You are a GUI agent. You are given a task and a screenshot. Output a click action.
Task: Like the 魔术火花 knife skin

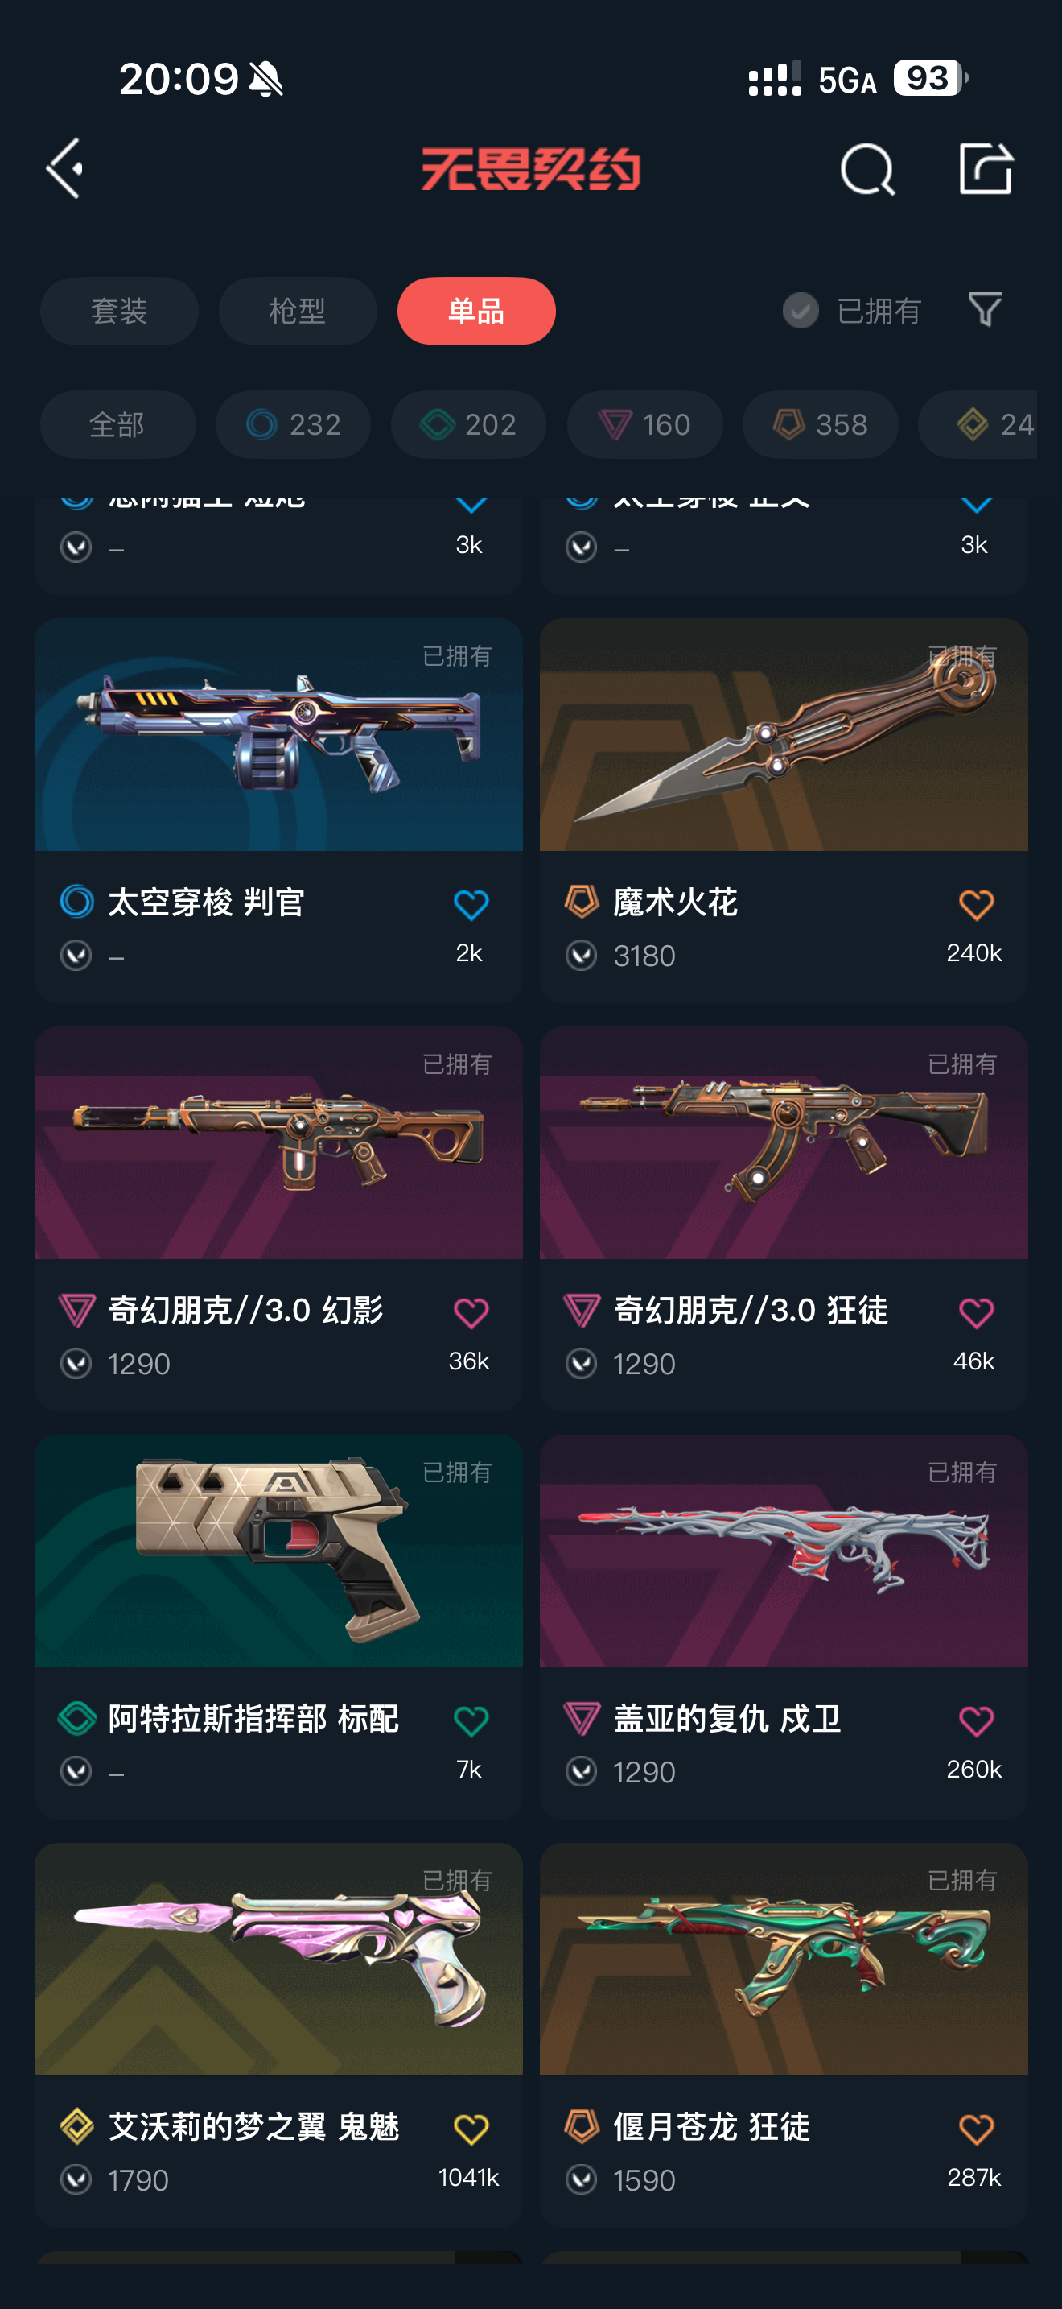pyautogui.click(x=976, y=904)
